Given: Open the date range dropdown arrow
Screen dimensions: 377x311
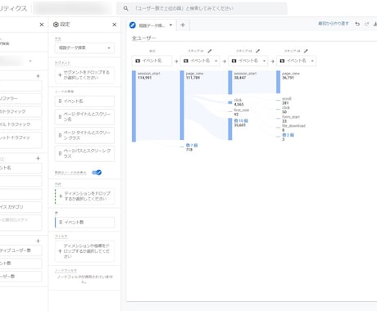Looking at the screenshot, I should (x=30, y=61).
